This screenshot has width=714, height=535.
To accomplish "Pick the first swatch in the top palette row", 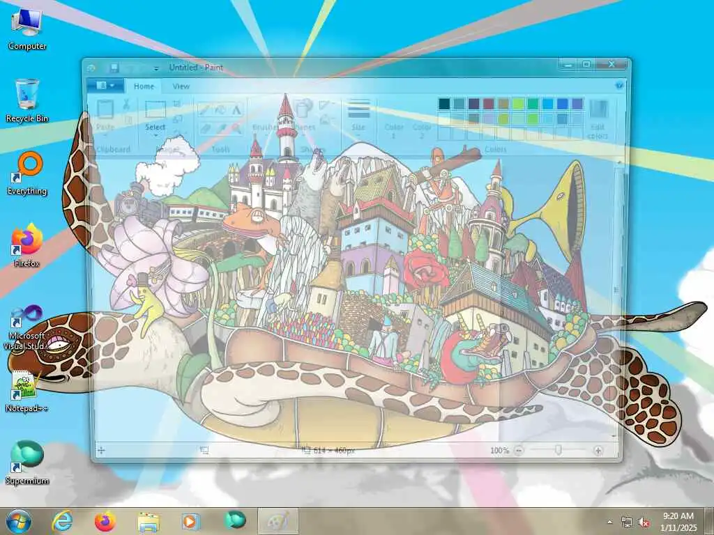I will pyautogui.click(x=444, y=104).
